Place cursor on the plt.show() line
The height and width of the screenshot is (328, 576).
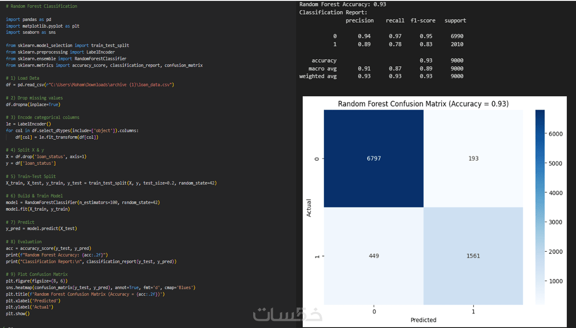(18, 314)
